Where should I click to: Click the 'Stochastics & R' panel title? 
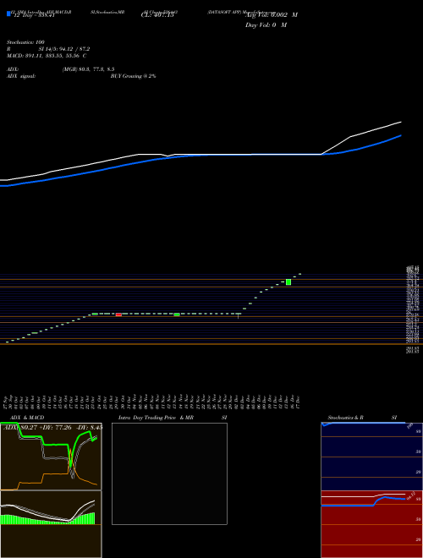click(x=346, y=418)
